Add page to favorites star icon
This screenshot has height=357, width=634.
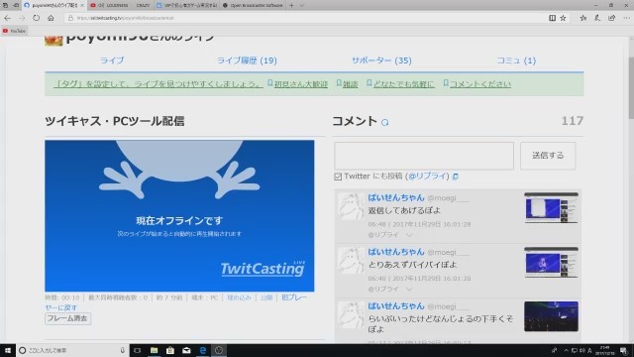pos(563,18)
